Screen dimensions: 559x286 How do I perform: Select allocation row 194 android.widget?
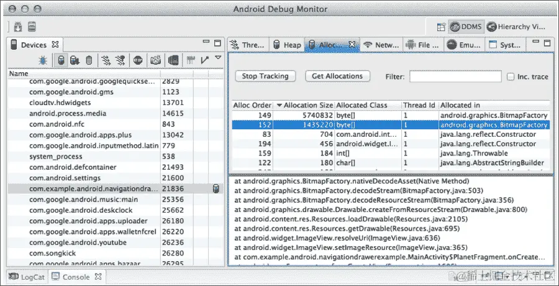point(391,144)
